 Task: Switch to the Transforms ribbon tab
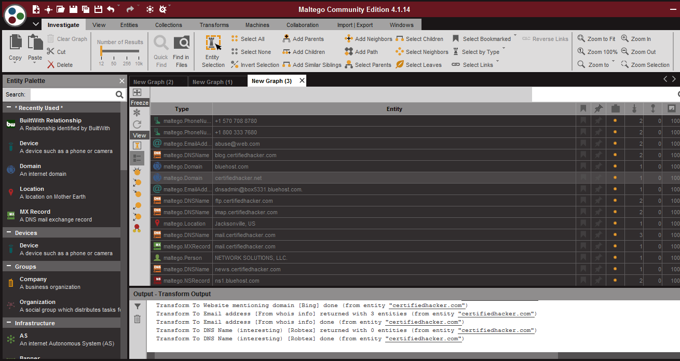click(214, 25)
